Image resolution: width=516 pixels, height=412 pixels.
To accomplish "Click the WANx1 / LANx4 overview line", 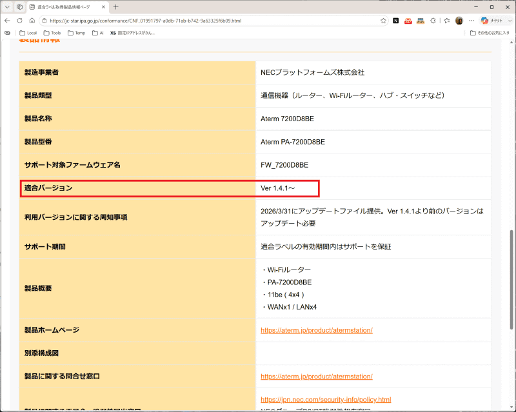I will pyautogui.click(x=289, y=307).
